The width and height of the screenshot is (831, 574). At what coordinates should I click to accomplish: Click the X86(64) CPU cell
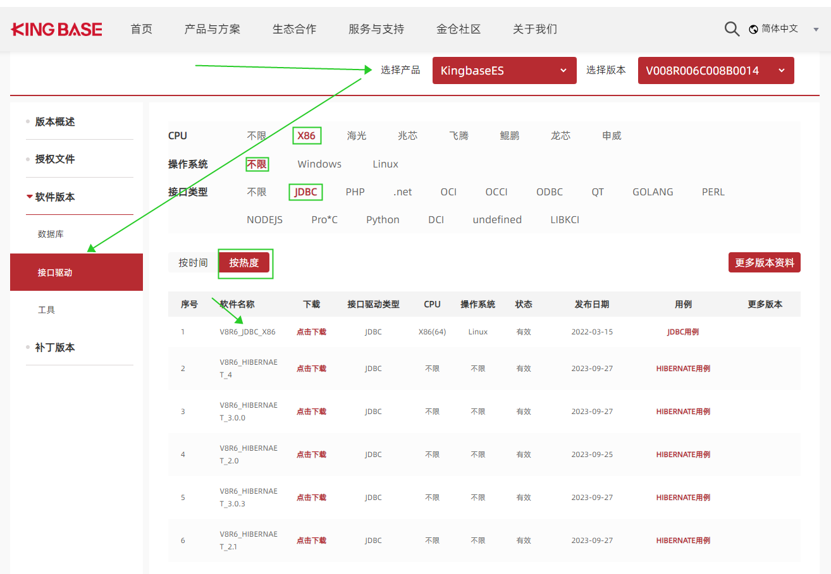point(433,332)
